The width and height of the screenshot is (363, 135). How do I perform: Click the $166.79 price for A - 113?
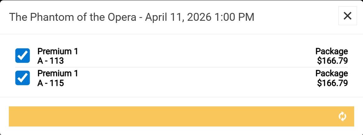[332, 61]
